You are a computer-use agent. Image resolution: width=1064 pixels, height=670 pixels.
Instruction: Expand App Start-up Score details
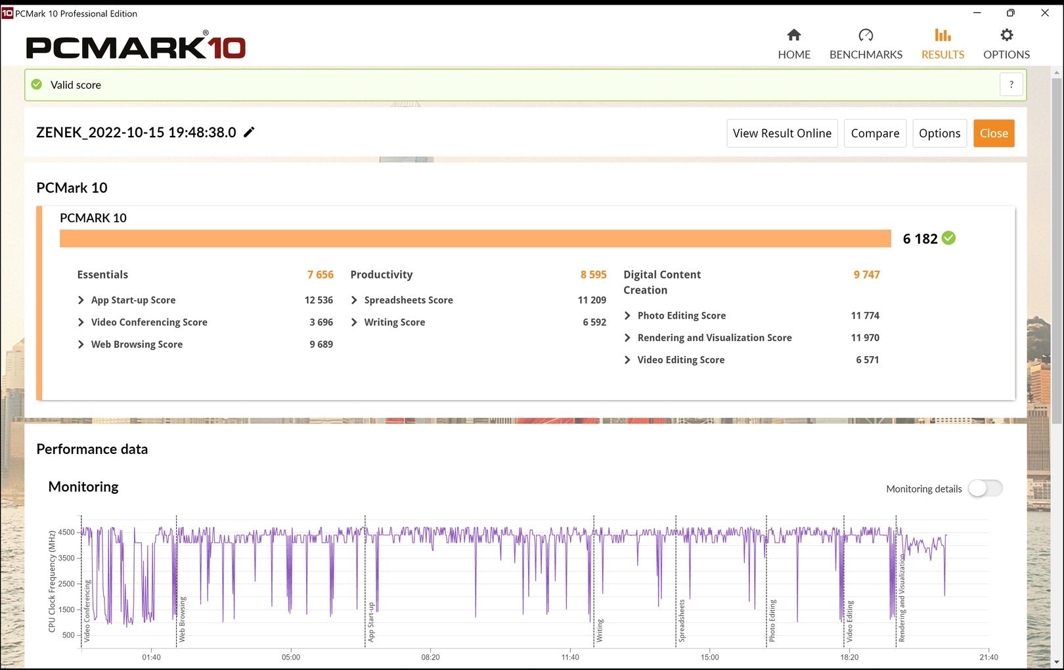(81, 300)
